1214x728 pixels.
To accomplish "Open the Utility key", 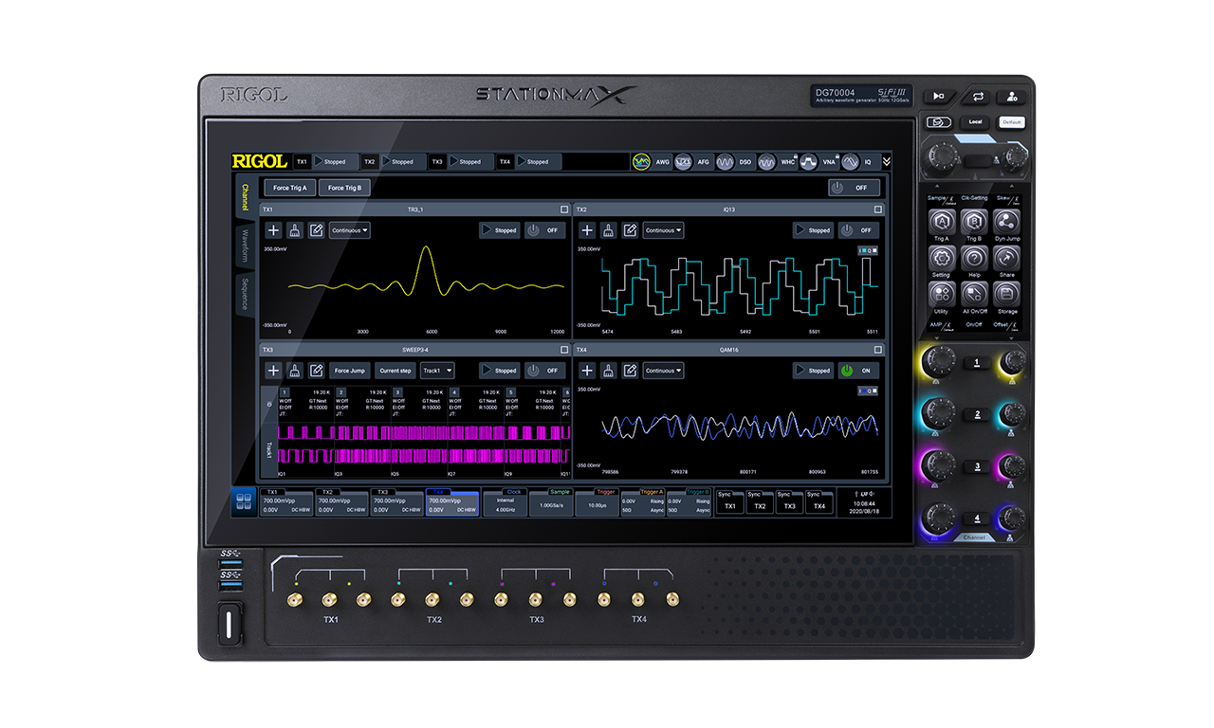I will [941, 294].
